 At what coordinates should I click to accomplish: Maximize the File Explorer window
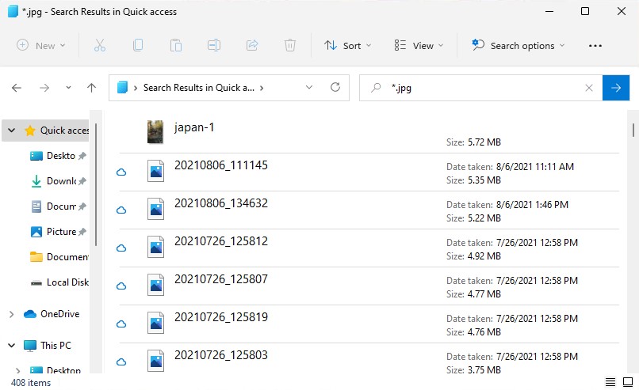click(585, 11)
